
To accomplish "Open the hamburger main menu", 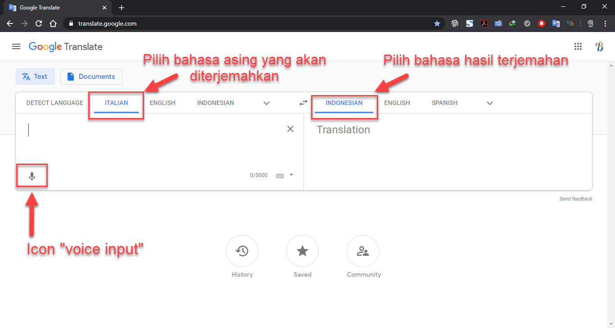I will click(16, 46).
